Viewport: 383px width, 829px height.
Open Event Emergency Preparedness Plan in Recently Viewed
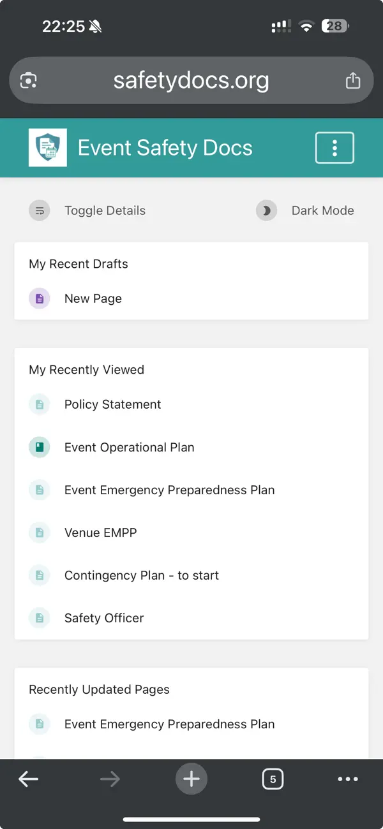click(x=169, y=490)
